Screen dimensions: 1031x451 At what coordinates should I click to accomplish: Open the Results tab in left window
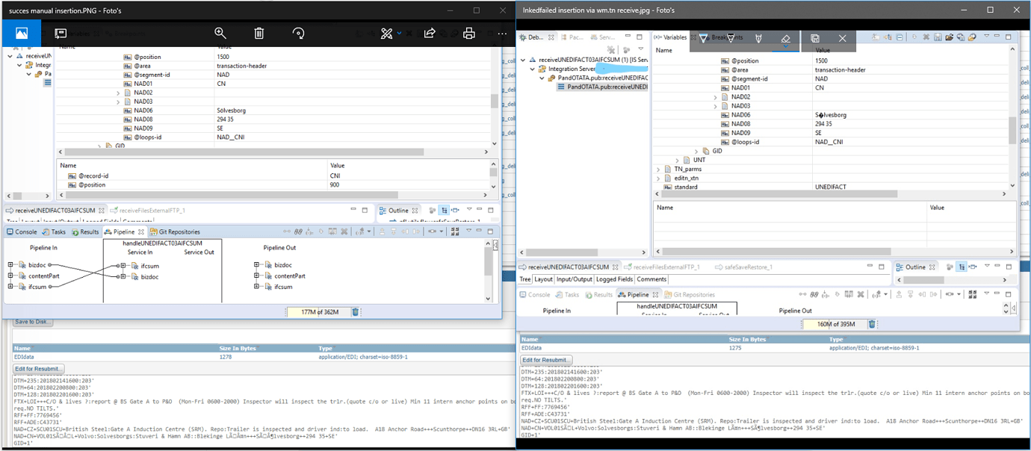pyautogui.click(x=85, y=232)
